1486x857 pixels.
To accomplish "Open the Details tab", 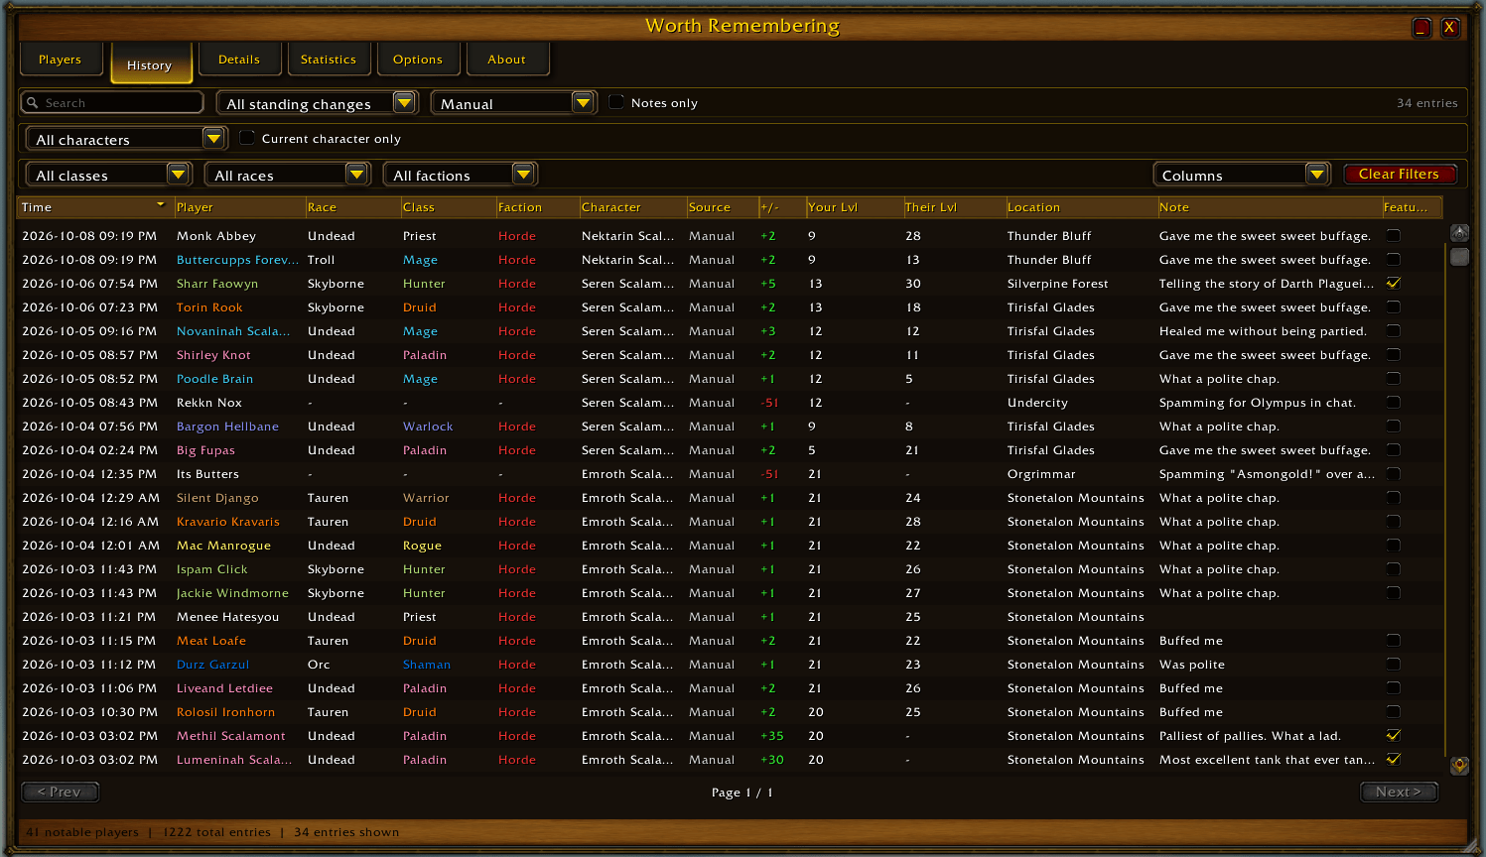I will pos(239,60).
